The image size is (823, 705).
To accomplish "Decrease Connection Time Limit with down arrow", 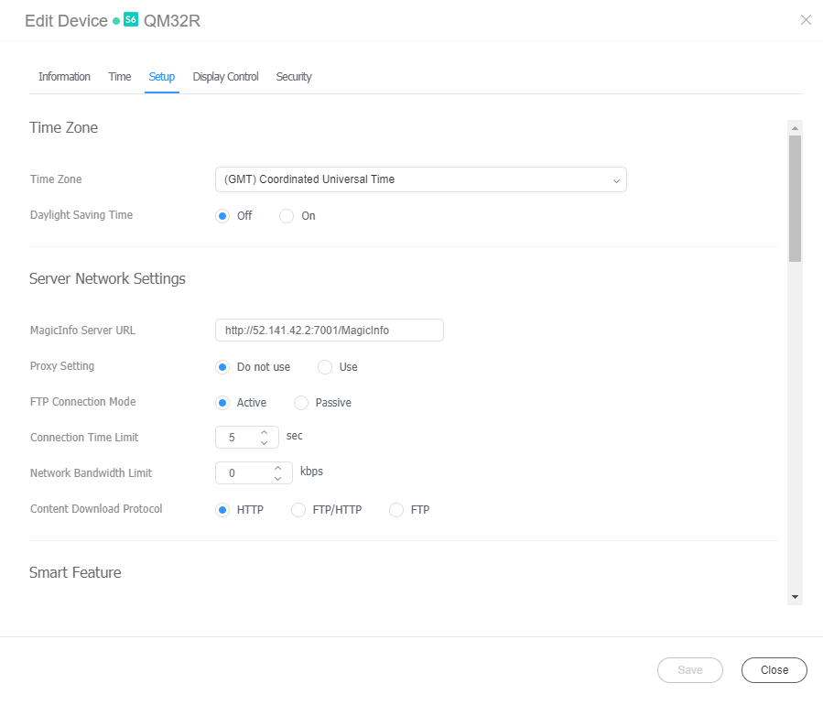I will pos(264,443).
